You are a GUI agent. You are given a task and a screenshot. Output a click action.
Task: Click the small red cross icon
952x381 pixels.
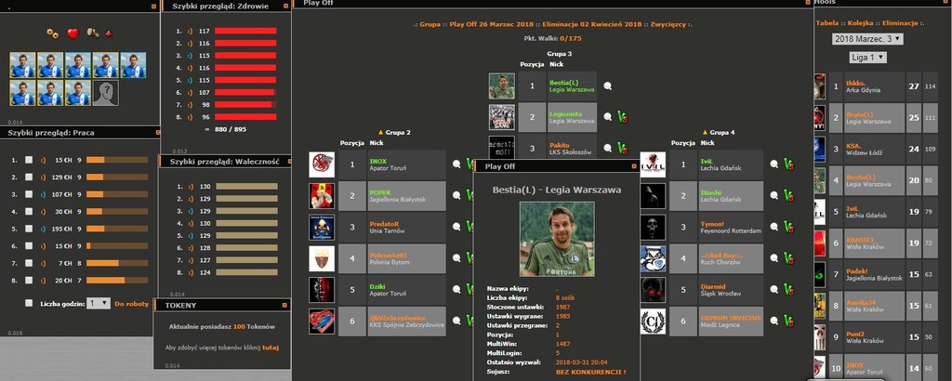coord(109,33)
